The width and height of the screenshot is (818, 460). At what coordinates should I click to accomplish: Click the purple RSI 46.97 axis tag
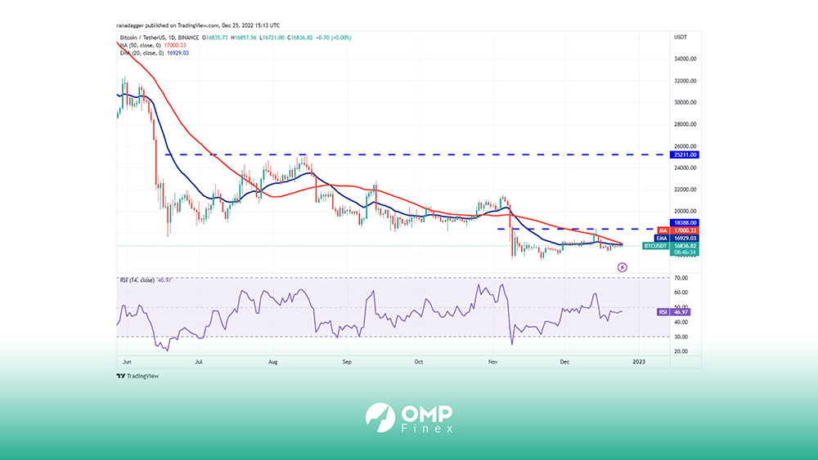[674, 312]
